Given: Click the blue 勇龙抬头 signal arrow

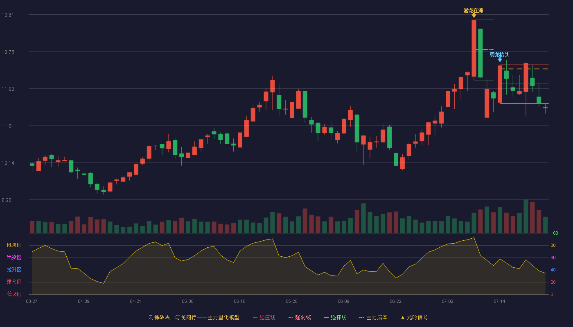Looking at the screenshot, I should point(500,60).
